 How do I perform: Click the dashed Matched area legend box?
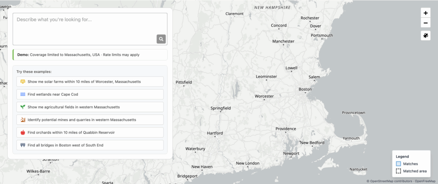tap(398, 171)
